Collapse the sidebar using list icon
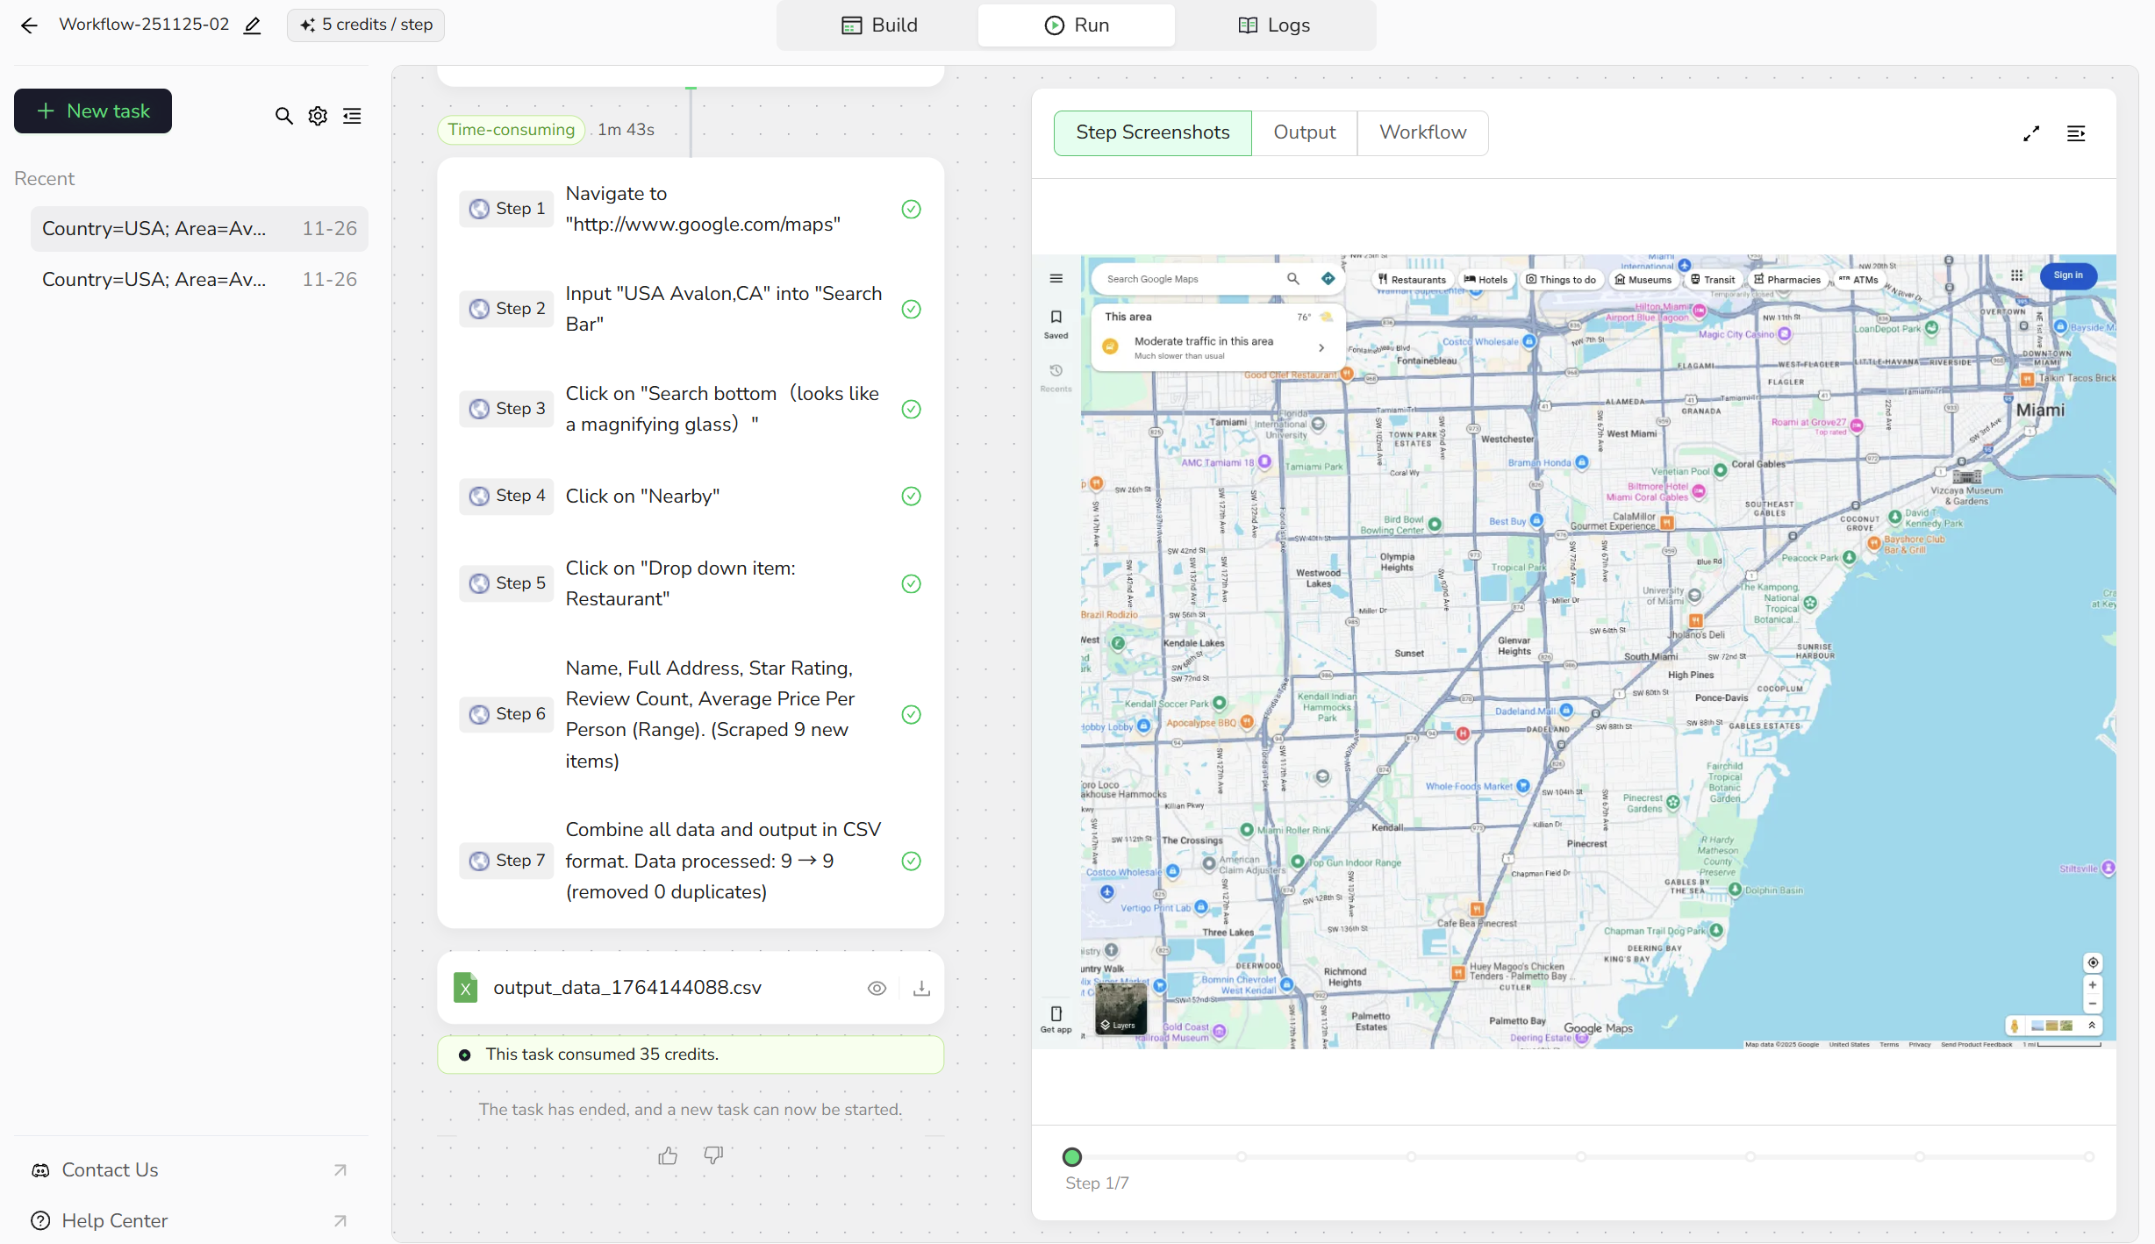 pos(352,116)
